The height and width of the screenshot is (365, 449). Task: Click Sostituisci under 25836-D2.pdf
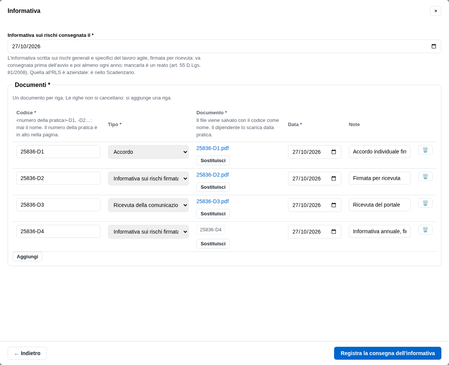coord(213,187)
